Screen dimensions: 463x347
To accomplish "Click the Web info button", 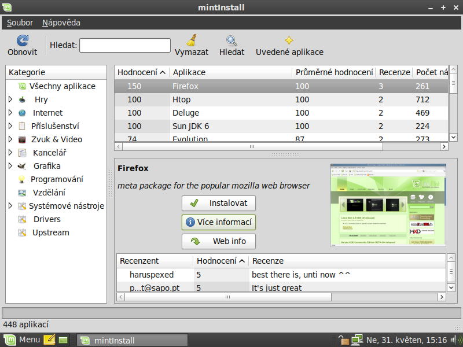I will (219, 241).
